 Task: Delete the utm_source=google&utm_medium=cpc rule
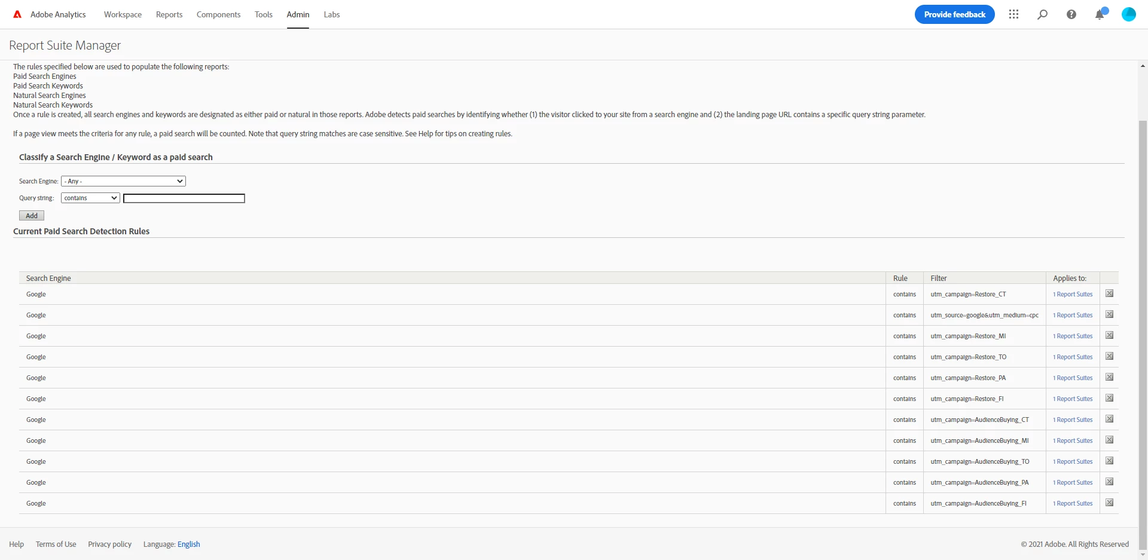tap(1109, 314)
